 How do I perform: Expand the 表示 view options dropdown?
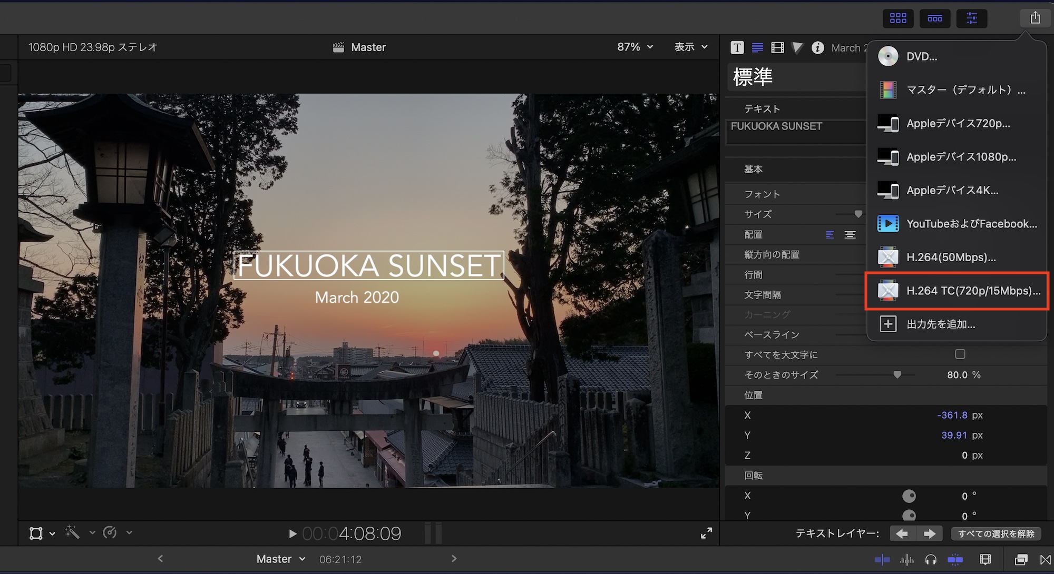(690, 47)
